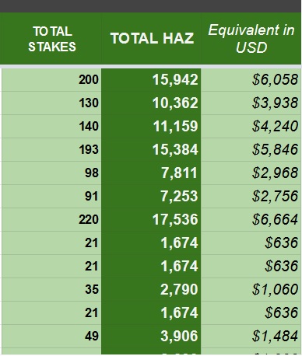Click the 3,906 HAZ cell
Viewport: 302px width, 356px height.
151,336
